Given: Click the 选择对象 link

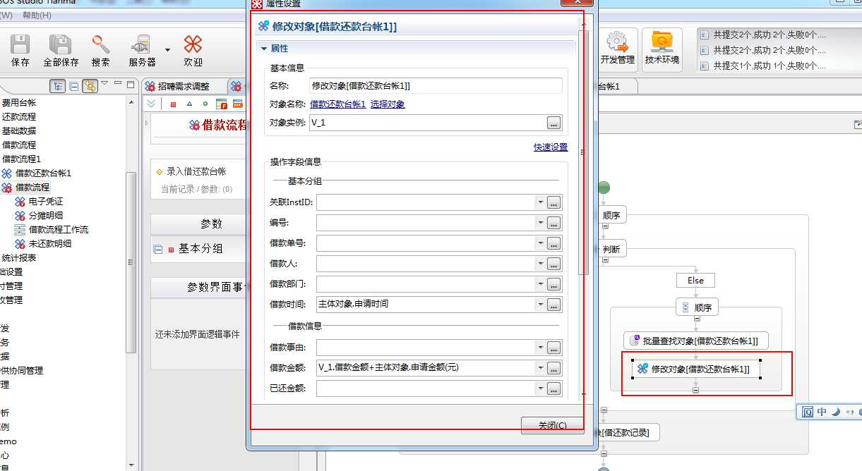Looking at the screenshot, I should point(388,104).
